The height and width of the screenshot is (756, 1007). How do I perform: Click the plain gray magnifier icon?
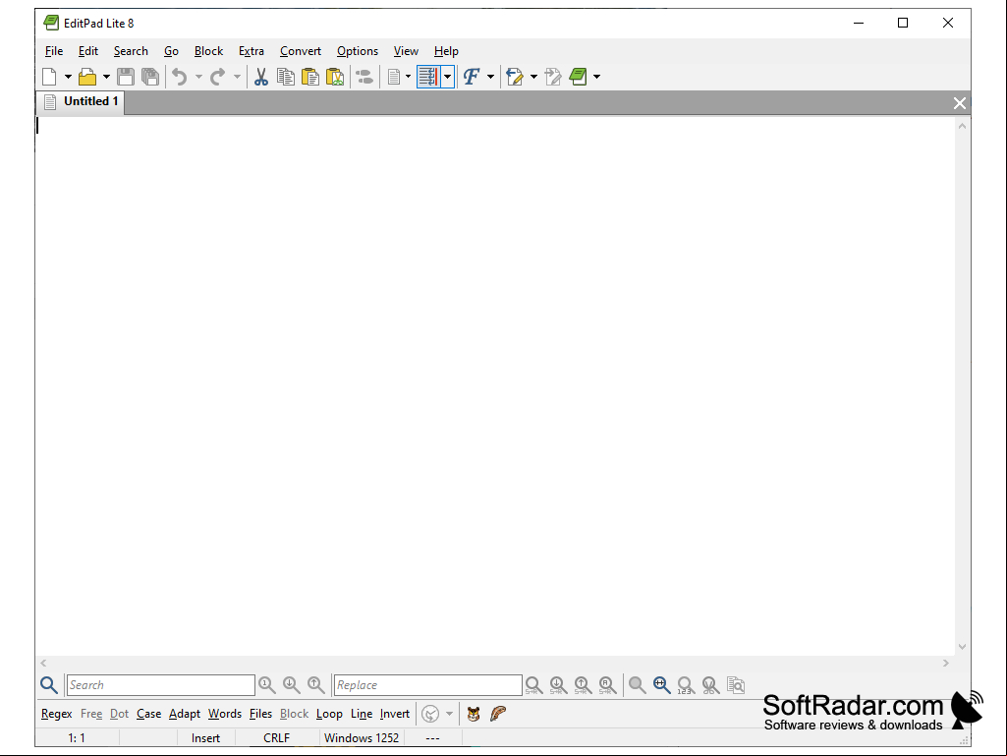637,685
